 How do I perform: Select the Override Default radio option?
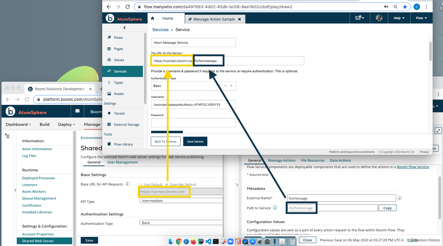pyautogui.click(x=167, y=185)
